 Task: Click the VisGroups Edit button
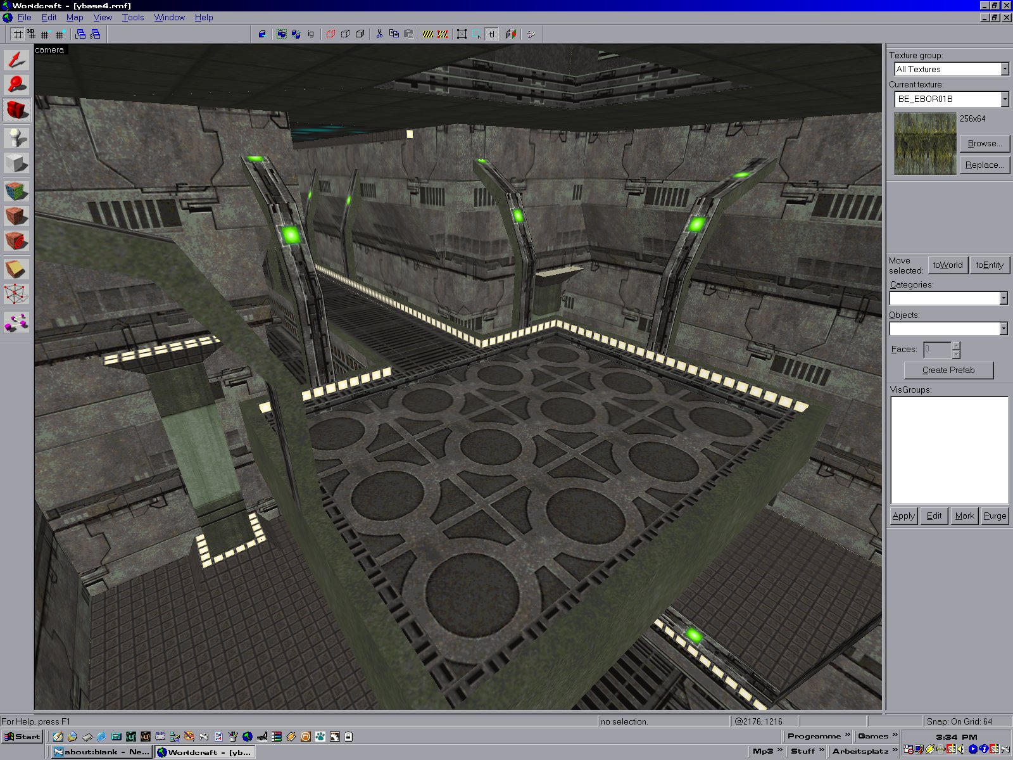[934, 516]
